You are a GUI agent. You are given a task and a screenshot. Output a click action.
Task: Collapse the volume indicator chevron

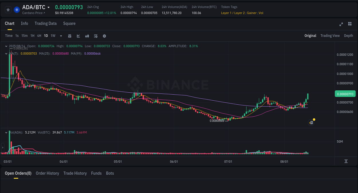click(x=6, y=132)
